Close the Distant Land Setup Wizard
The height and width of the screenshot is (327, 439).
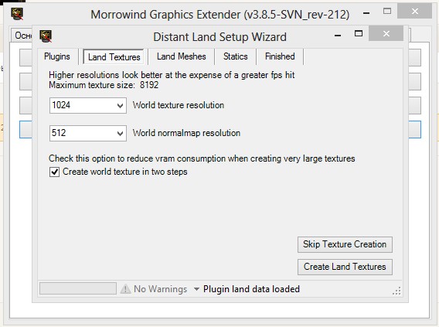click(386, 33)
